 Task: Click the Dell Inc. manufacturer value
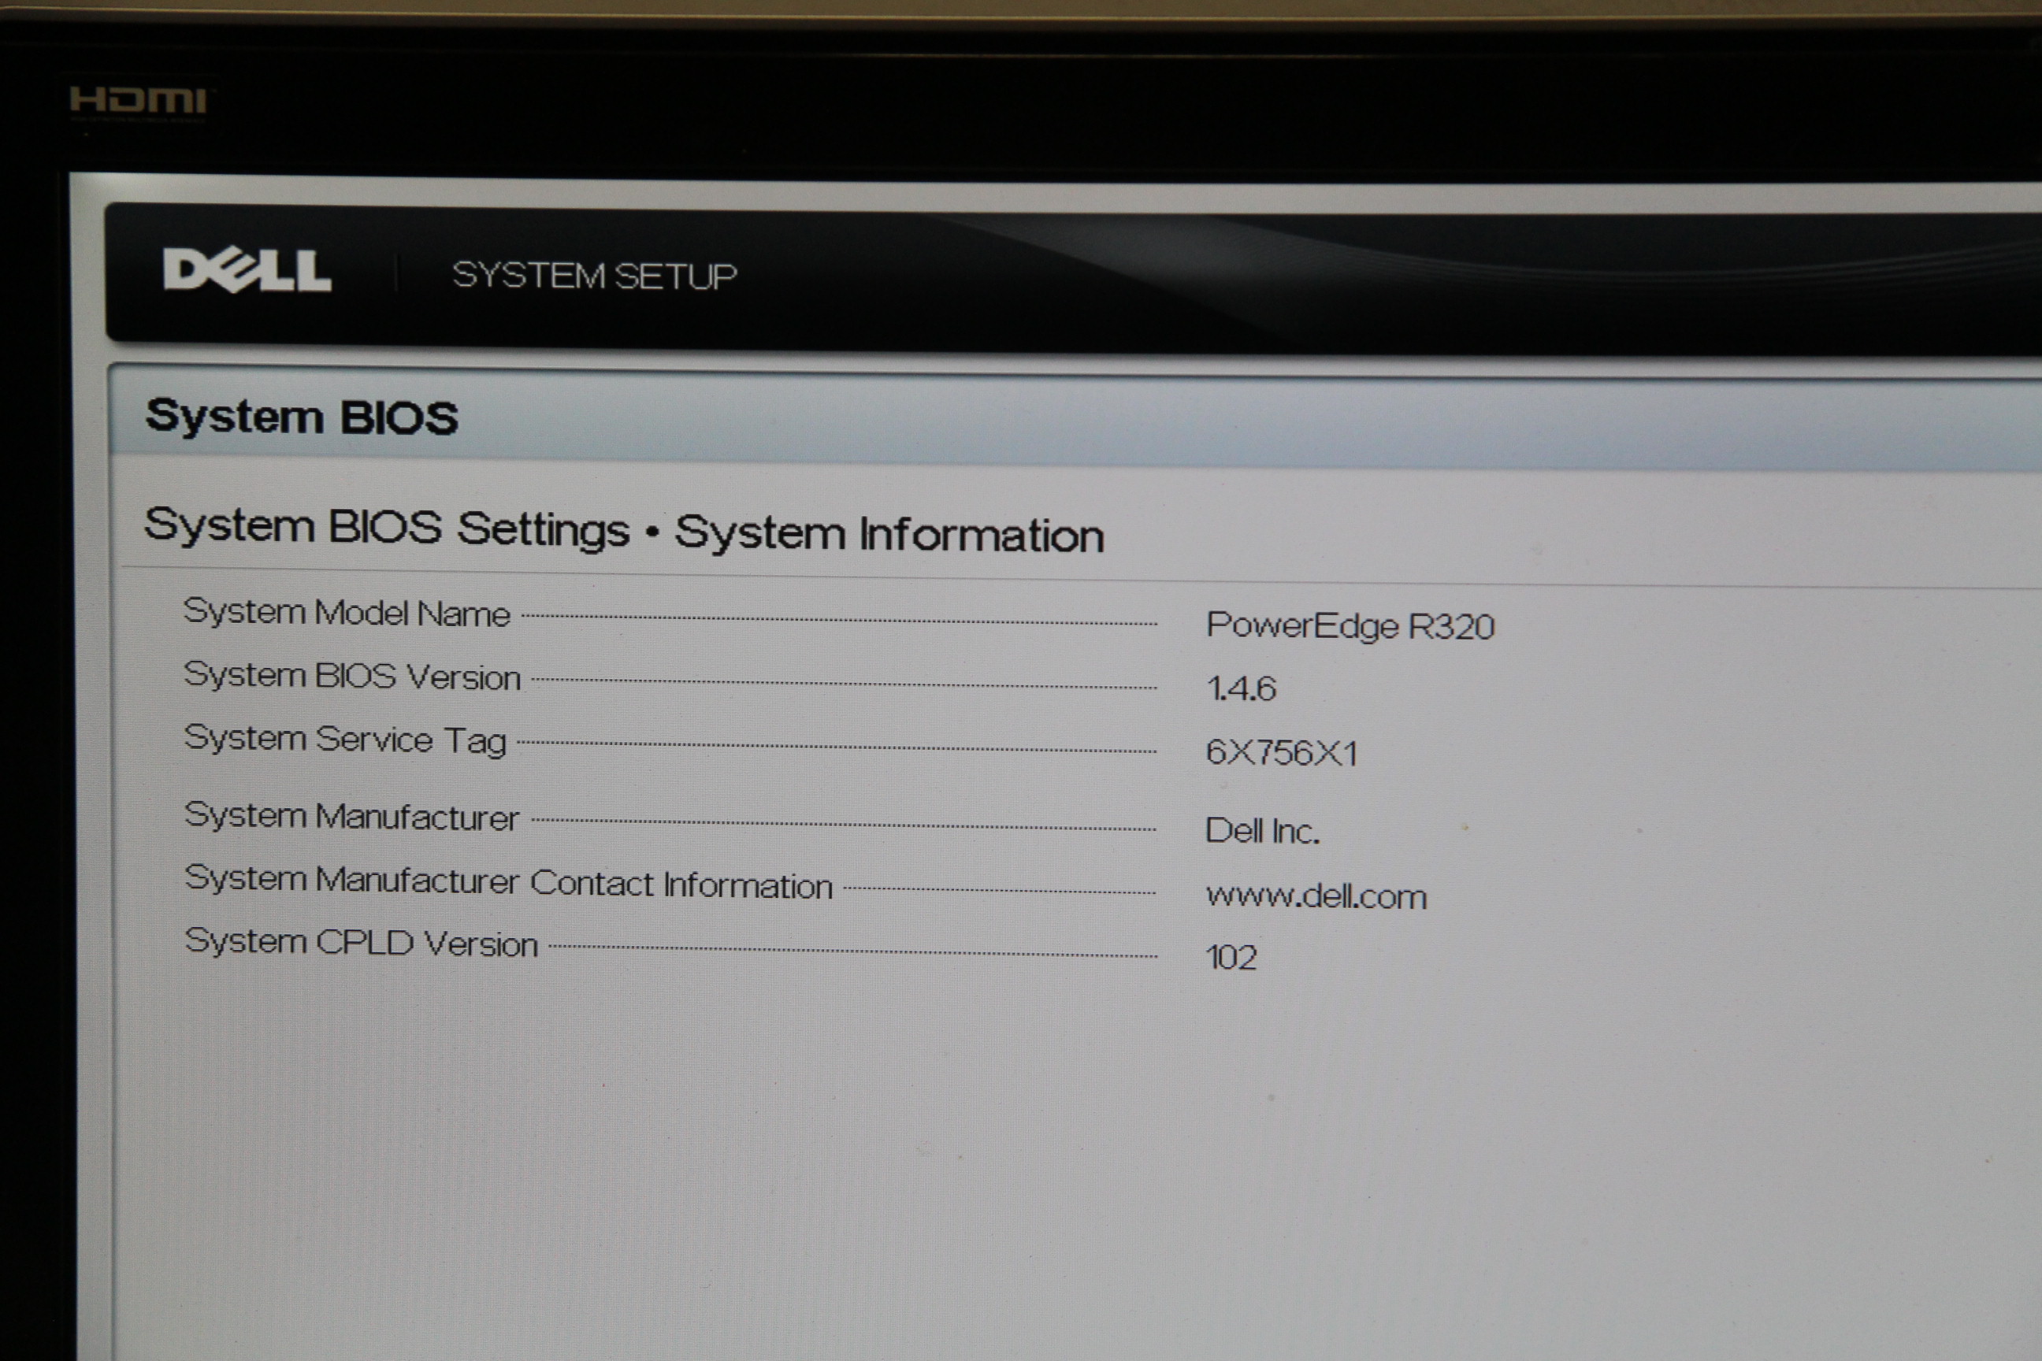(x=1261, y=832)
